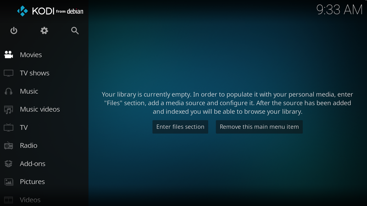
Task: Click the Music headphones icon
Action: click(9, 91)
